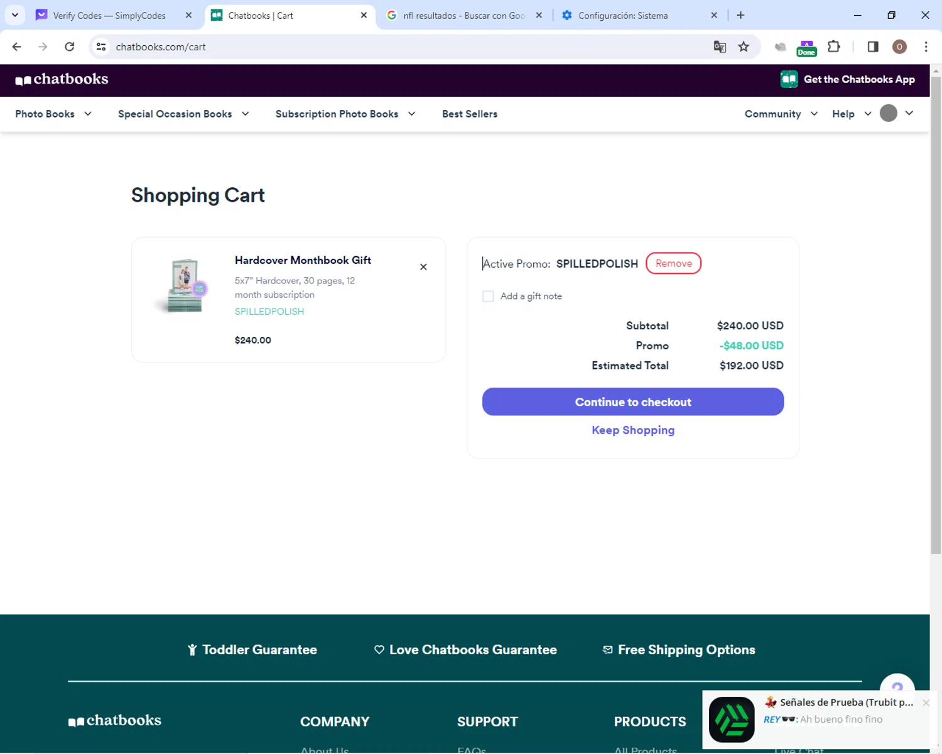Bookmark this page with the star icon

pyautogui.click(x=744, y=46)
